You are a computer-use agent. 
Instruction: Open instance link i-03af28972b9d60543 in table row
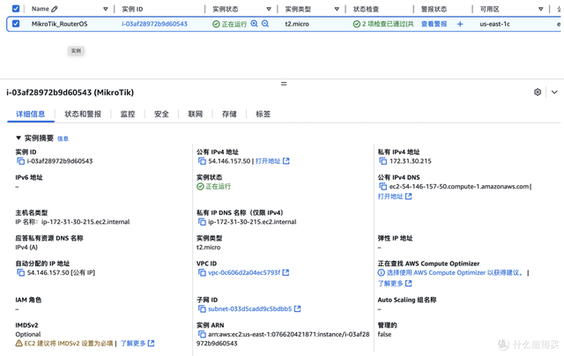[x=154, y=24]
